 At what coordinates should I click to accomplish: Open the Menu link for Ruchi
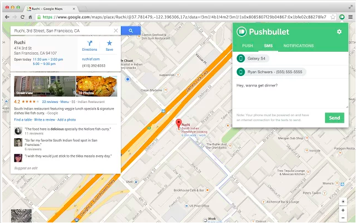65,102
